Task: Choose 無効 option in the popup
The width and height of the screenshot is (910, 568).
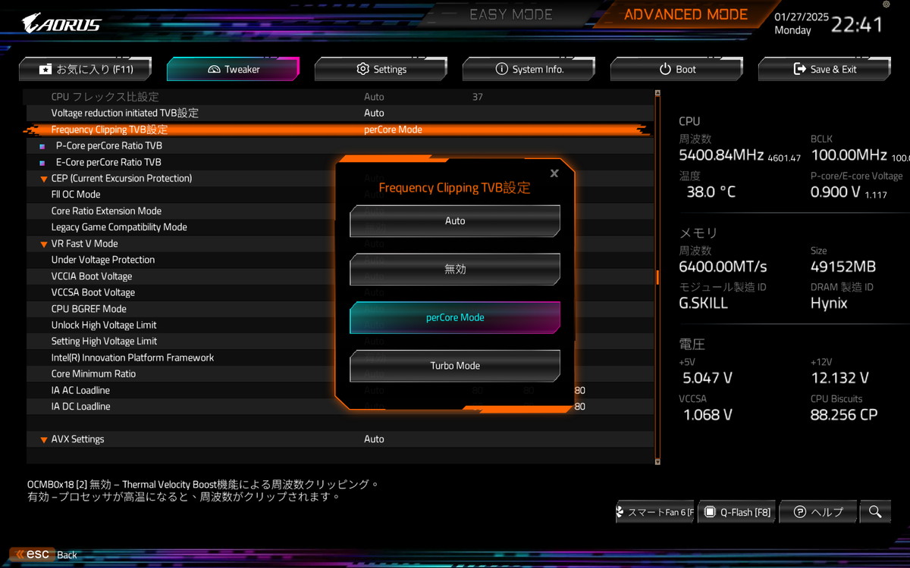Action: pos(455,269)
